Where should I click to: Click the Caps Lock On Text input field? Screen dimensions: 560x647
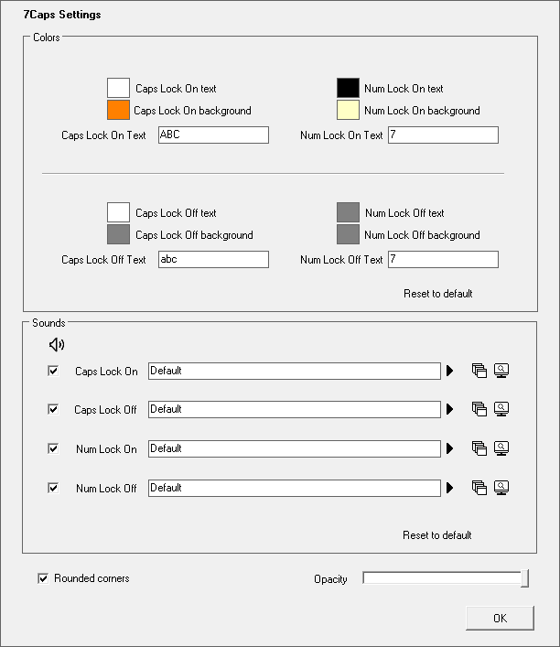(x=213, y=135)
